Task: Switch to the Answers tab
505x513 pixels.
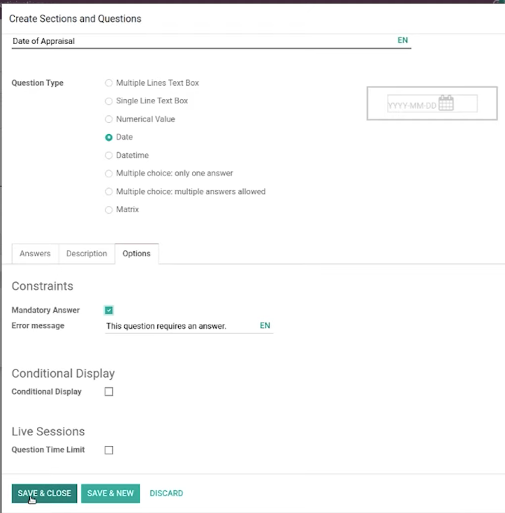Action: point(35,253)
